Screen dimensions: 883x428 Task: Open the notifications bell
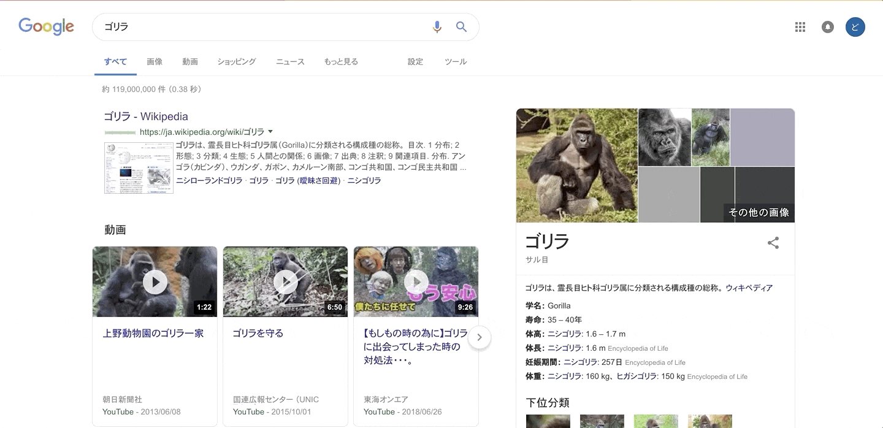click(828, 27)
